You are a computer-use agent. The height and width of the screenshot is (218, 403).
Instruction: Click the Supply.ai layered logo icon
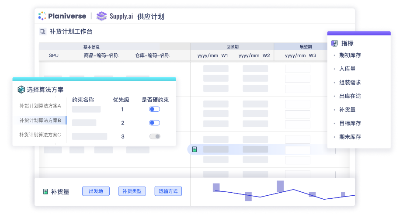click(x=101, y=16)
